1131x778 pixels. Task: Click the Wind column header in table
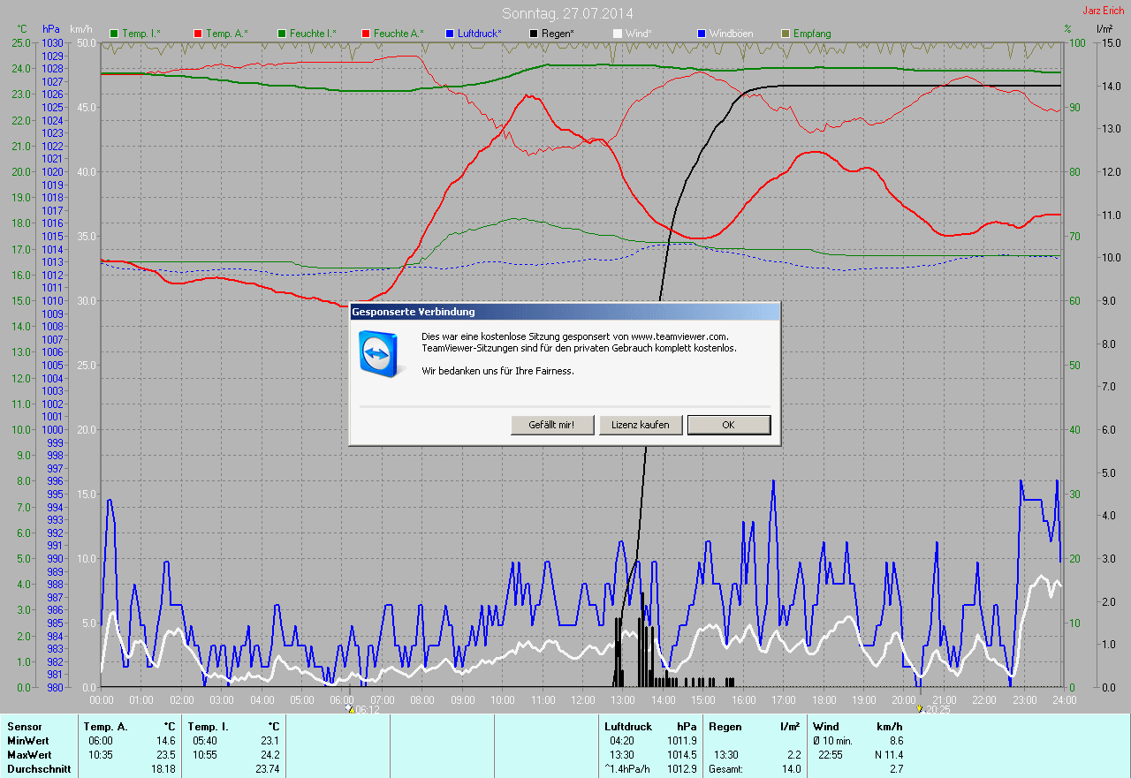(825, 727)
